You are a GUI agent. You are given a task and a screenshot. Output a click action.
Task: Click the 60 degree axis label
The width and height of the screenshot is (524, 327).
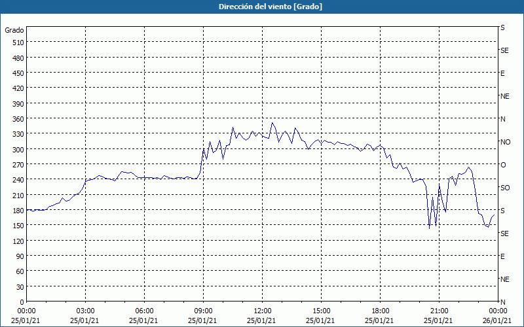(20, 272)
